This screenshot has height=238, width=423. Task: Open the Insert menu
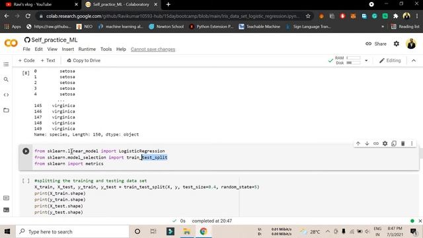tap(67, 49)
